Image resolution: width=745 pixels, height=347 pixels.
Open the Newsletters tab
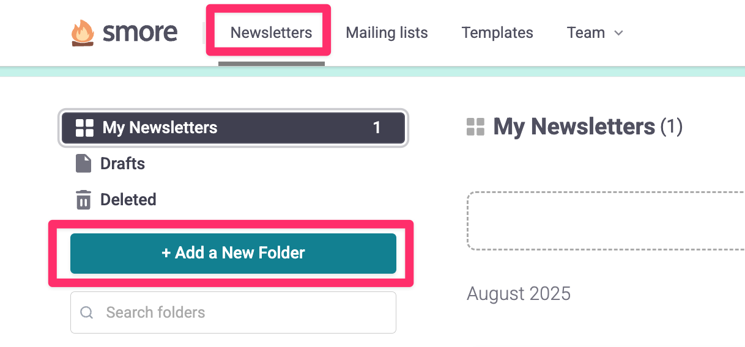point(271,32)
